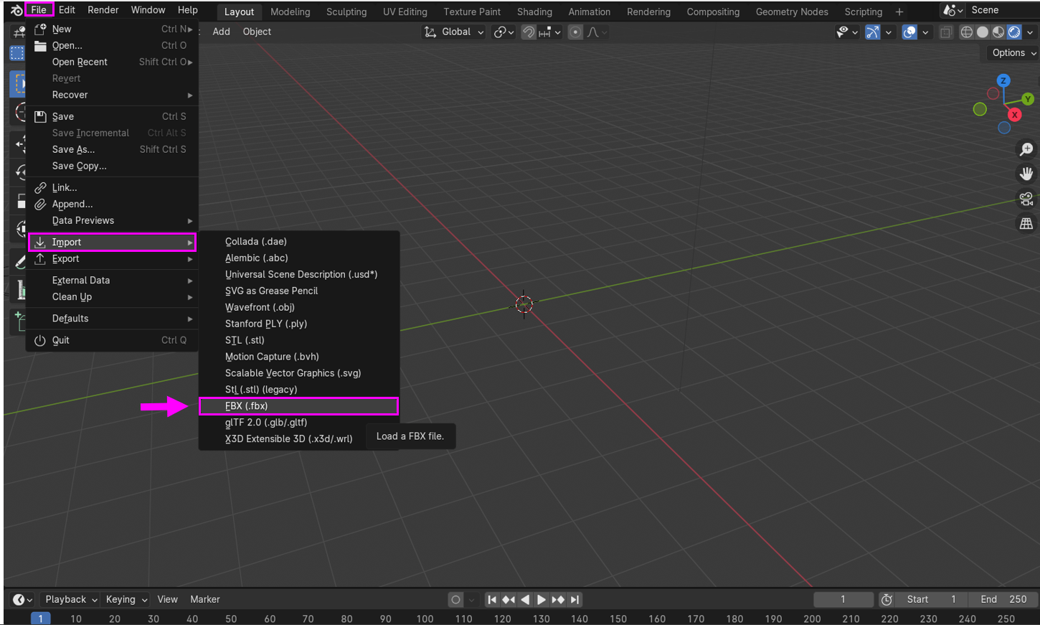The image size is (1040, 625).
Task: Expand the viewport Options dropdown
Action: (1013, 53)
